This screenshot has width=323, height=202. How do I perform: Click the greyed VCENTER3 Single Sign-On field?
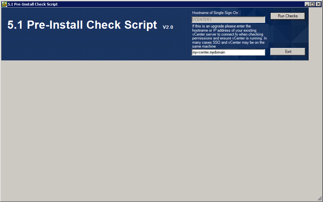[x=228, y=20]
